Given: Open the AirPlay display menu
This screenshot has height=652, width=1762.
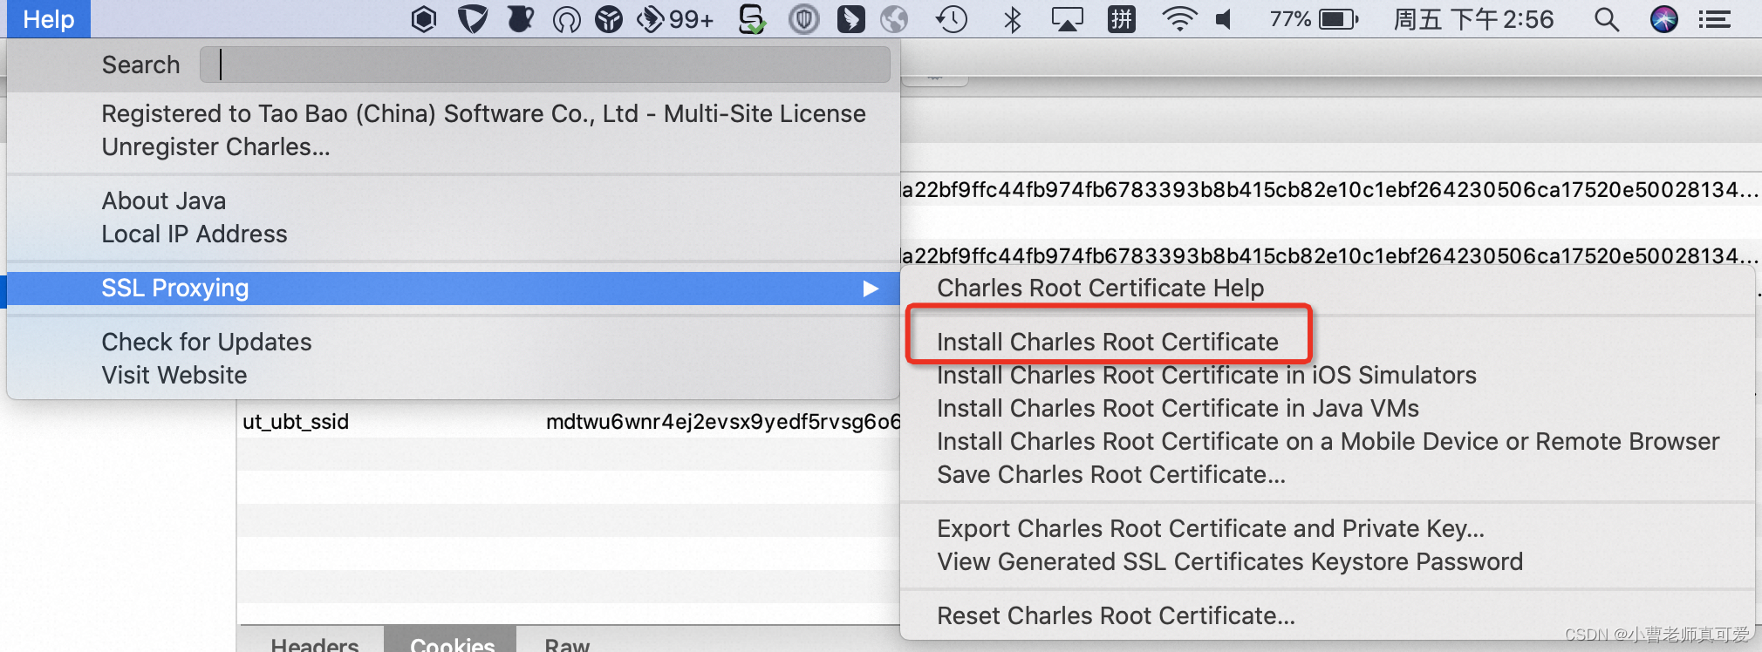Looking at the screenshot, I should point(1067,19).
